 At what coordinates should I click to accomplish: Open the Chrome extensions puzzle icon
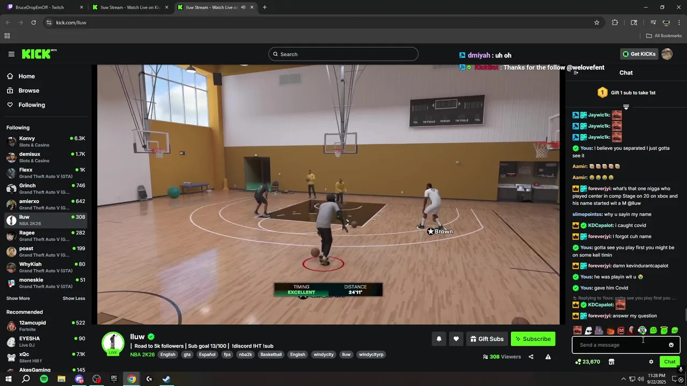(615, 23)
